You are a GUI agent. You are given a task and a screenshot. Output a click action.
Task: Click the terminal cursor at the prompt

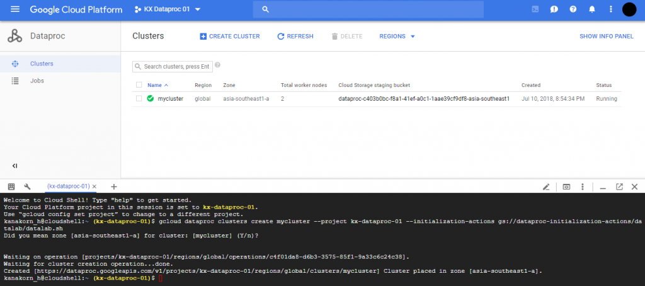(x=161, y=278)
